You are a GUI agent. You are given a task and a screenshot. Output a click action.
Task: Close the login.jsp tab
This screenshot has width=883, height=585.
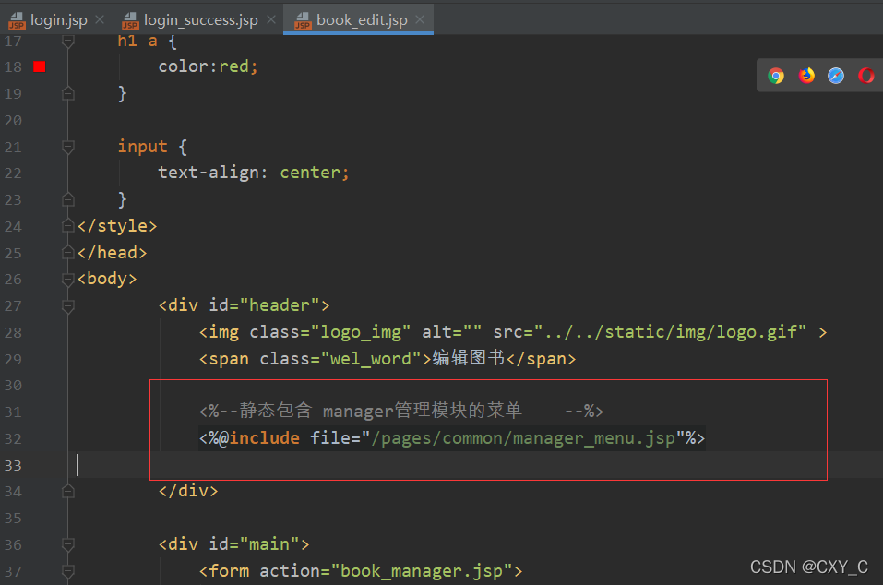(100, 19)
